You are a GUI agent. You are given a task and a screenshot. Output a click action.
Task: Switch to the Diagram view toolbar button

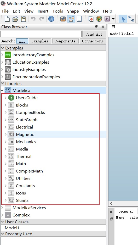pos(71,19)
